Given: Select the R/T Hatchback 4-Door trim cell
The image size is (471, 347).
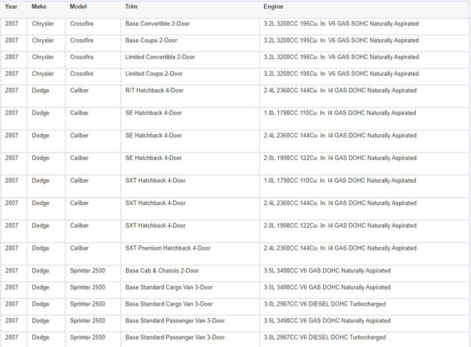Looking at the screenshot, I should coord(155,91).
